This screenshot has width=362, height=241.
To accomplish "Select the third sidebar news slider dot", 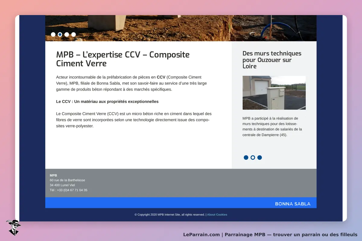I will [259, 158].
